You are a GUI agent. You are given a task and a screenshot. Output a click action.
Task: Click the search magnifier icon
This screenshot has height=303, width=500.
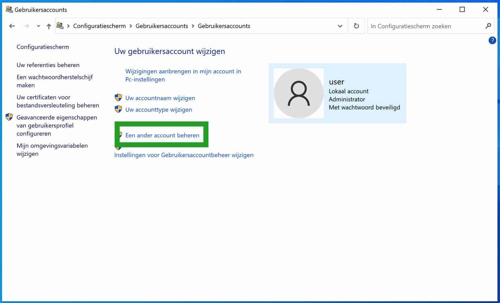point(488,26)
